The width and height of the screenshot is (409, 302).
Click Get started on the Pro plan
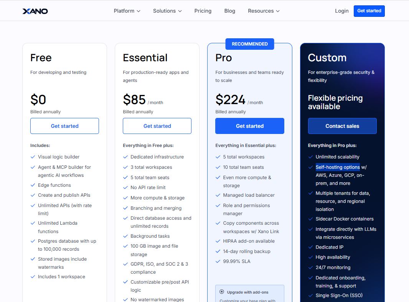coord(250,126)
